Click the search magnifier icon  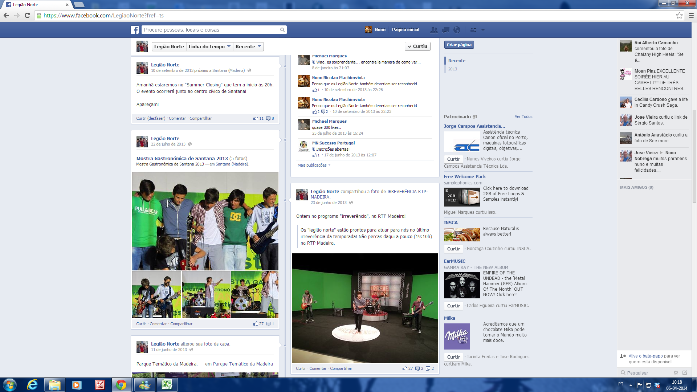[x=282, y=30]
